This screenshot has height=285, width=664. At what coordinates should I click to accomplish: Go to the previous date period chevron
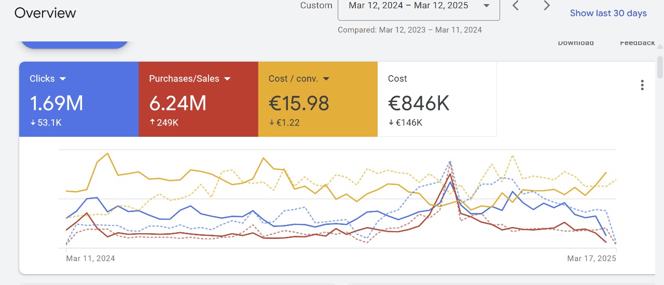click(x=516, y=6)
